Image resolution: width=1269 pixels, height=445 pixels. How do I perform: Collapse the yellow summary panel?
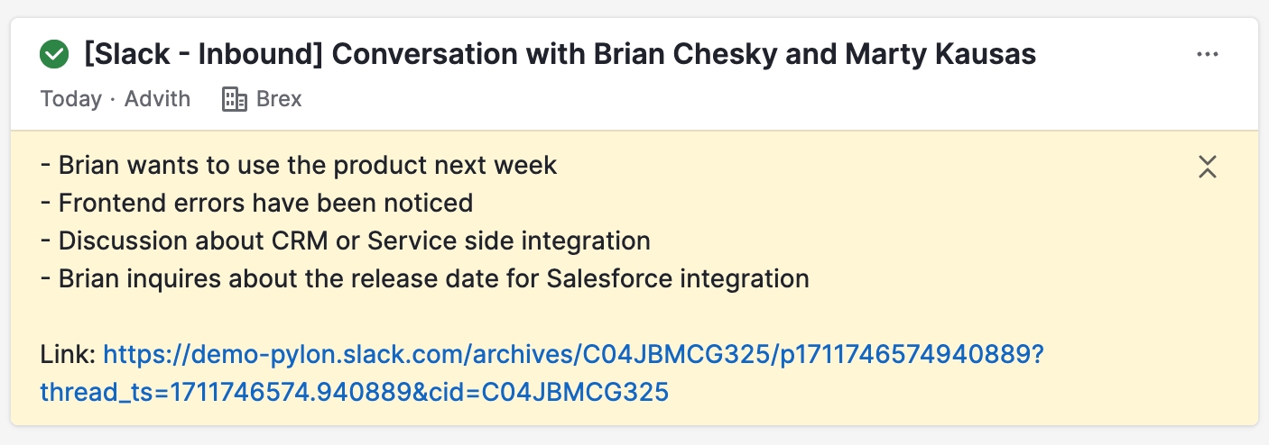pyautogui.click(x=1208, y=167)
